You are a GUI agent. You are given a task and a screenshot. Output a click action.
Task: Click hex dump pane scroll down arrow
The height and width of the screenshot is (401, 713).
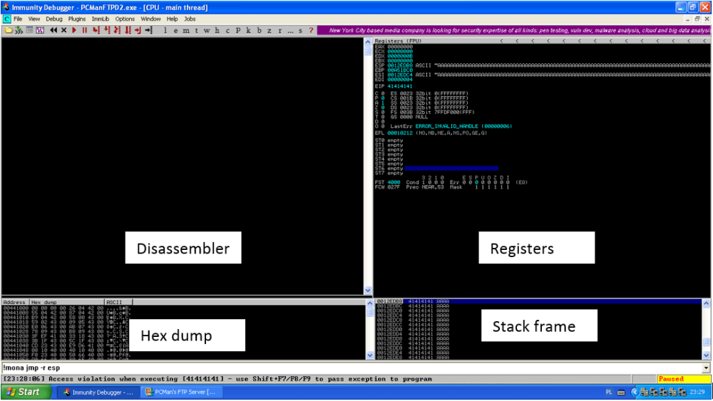point(369,355)
